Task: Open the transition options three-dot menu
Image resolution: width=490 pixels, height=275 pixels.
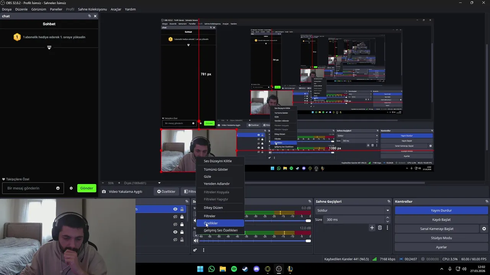Action: (387, 228)
